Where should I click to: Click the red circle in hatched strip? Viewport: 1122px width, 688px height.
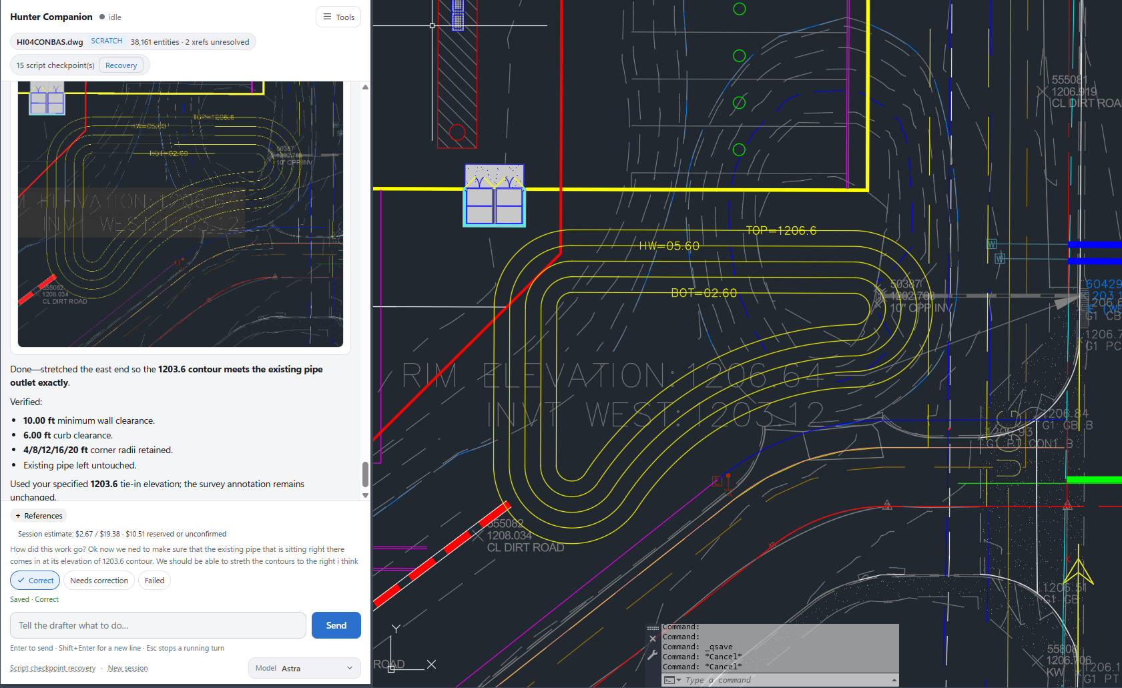coord(457,132)
